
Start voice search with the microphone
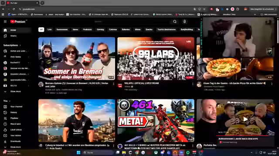pyautogui.click(x=184, y=22)
